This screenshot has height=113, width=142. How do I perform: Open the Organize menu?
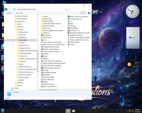tap(9, 13)
